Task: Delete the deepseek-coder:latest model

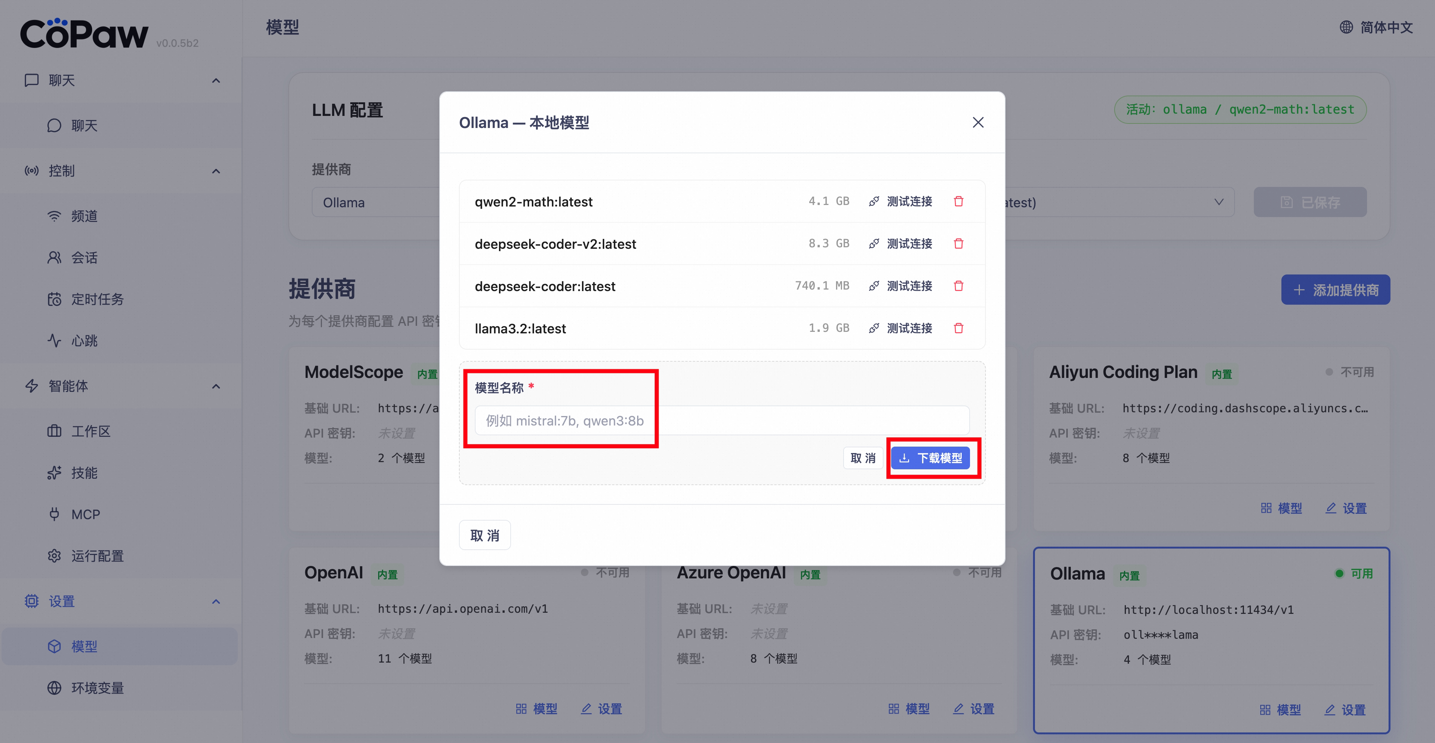Action: tap(958, 286)
